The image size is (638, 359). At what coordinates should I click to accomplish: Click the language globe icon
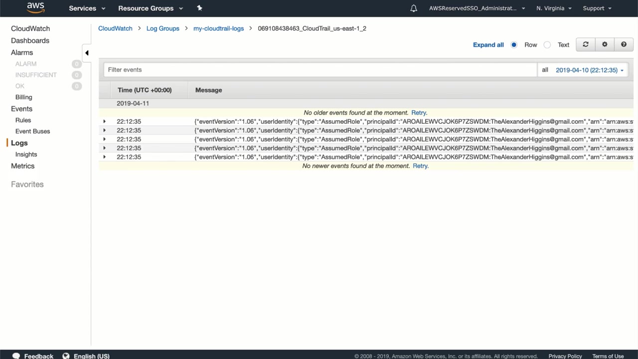point(66,356)
